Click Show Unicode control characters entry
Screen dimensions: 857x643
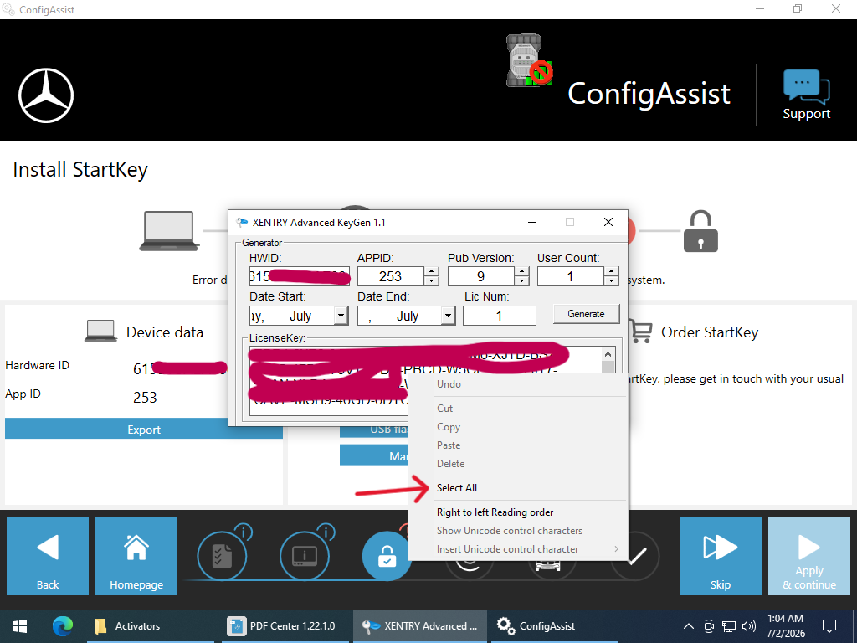click(517, 530)
